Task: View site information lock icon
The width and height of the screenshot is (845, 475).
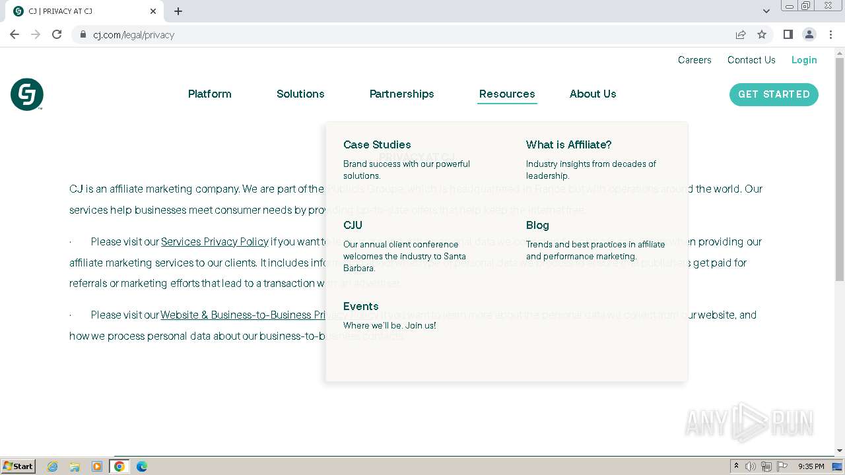Action: point(83,34)
